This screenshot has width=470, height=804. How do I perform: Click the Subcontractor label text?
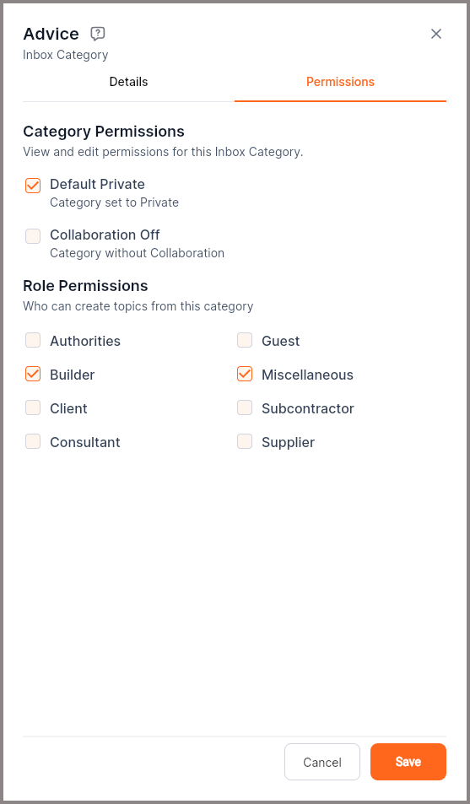pos(308,408)
